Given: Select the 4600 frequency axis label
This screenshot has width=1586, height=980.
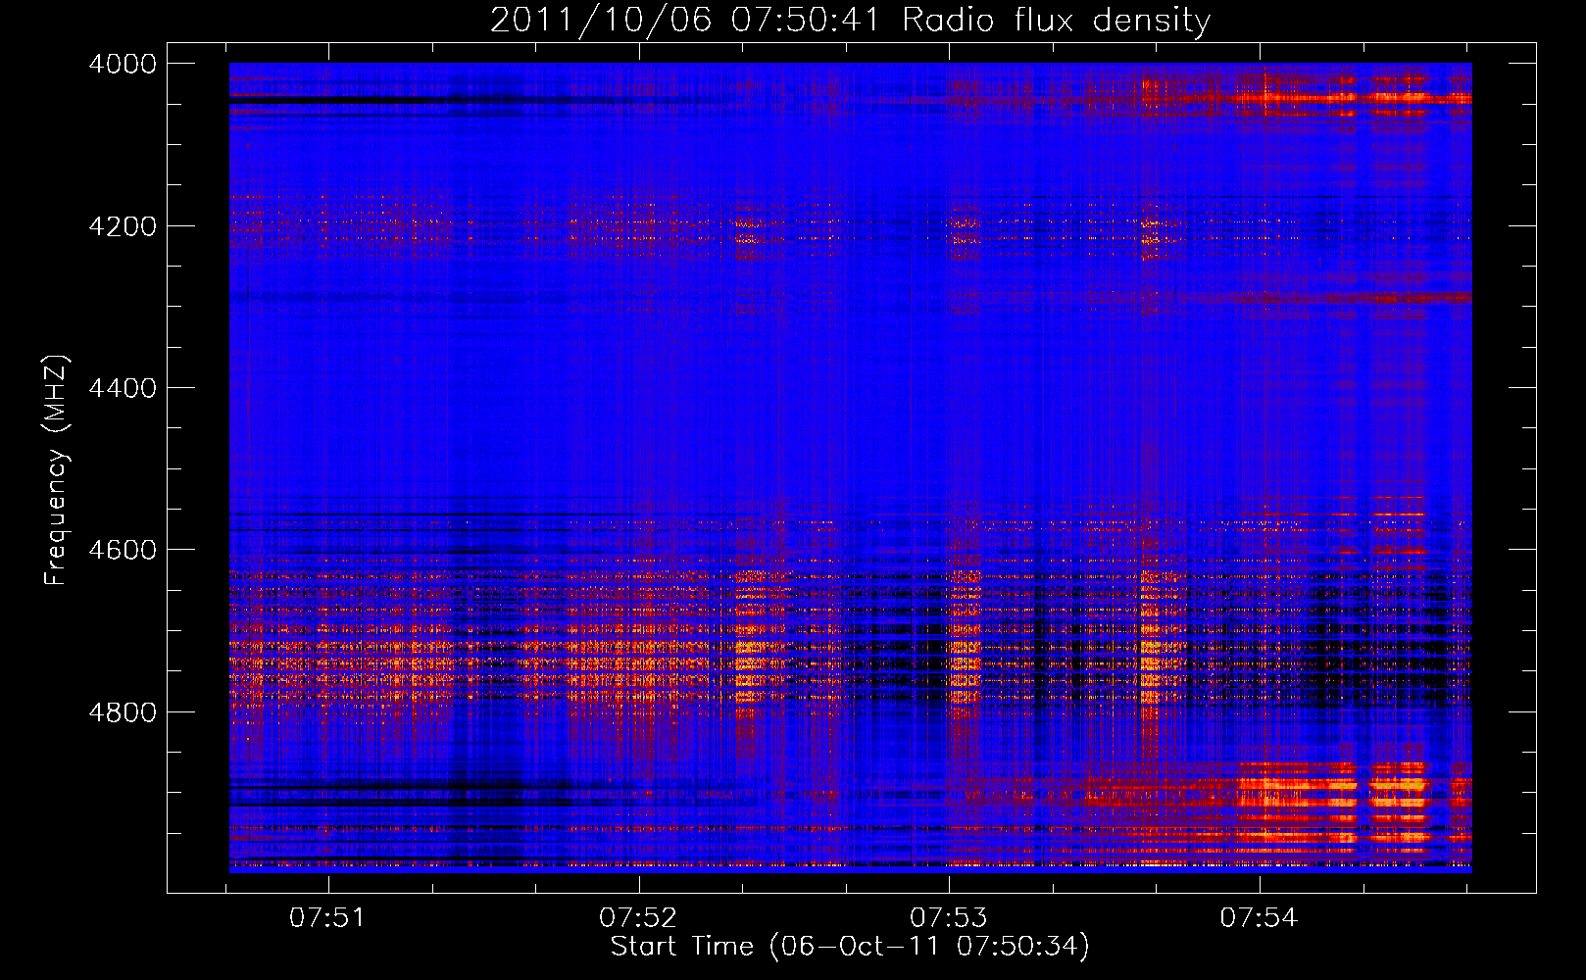Looking at the screenshot, I should click(x=123, y=550).
